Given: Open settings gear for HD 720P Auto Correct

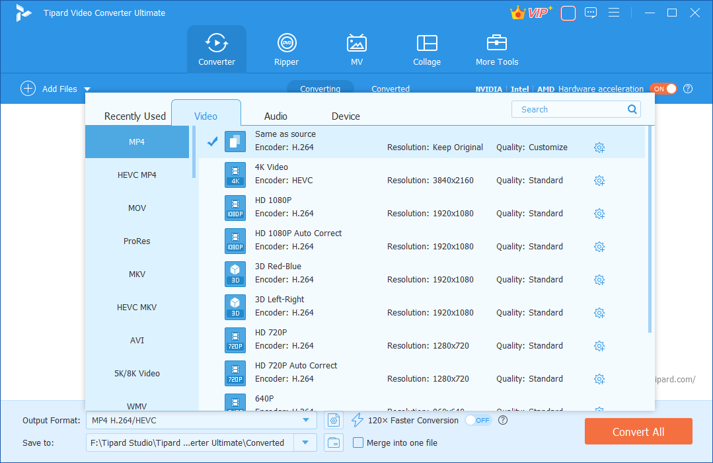Looking at the screenshot, I should [599, 379].
